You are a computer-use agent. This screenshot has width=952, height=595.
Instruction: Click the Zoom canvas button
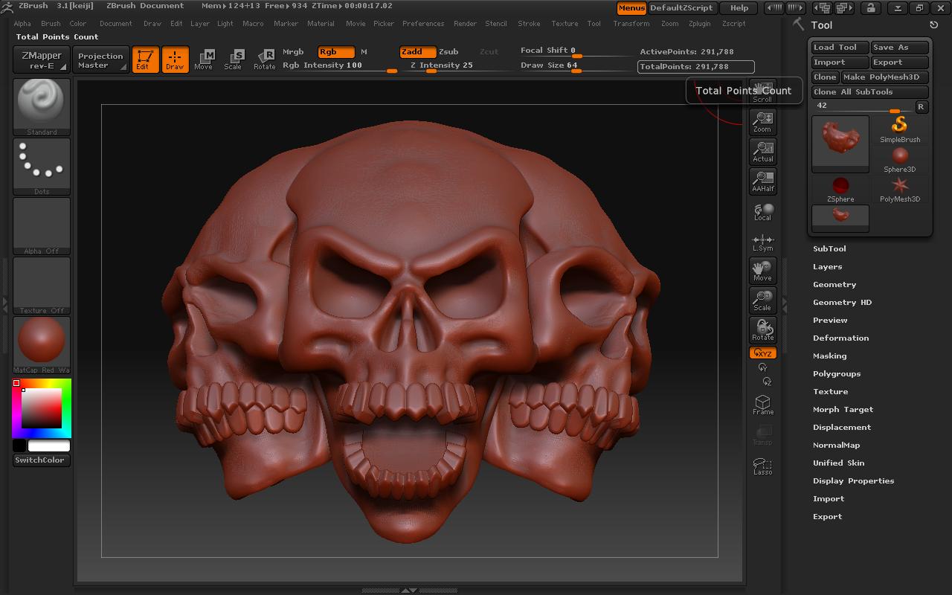(762, 121)
